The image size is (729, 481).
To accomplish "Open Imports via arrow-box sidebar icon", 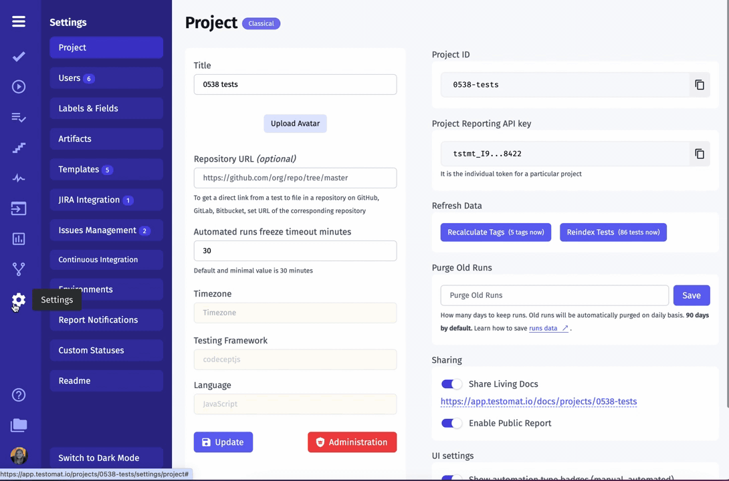I will (19, 208).
